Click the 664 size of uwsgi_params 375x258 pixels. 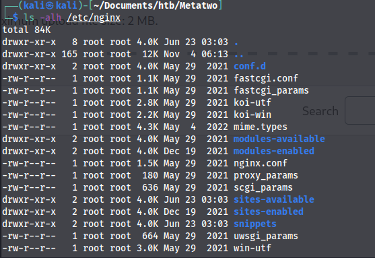(150, 236)
